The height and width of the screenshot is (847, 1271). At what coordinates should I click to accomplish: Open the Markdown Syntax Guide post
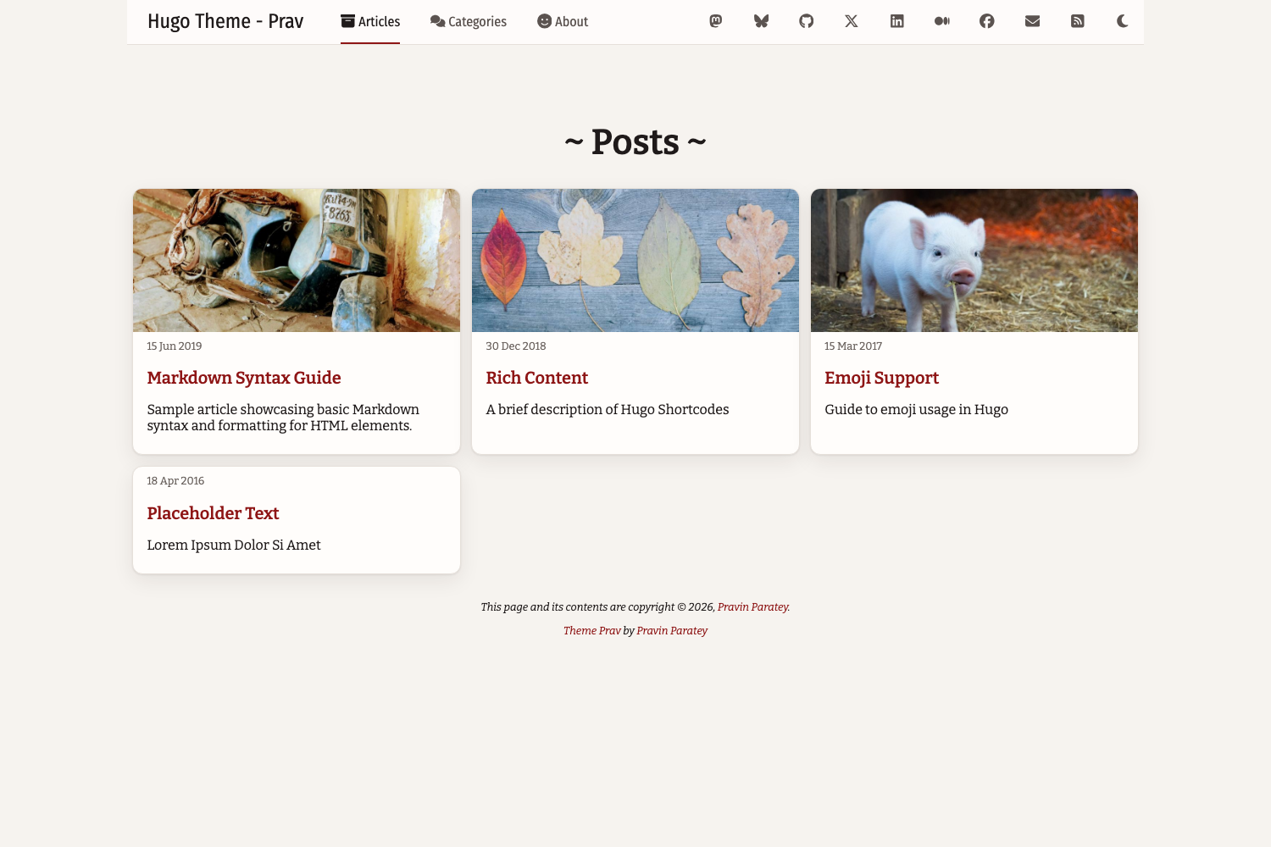coord(244,378)
